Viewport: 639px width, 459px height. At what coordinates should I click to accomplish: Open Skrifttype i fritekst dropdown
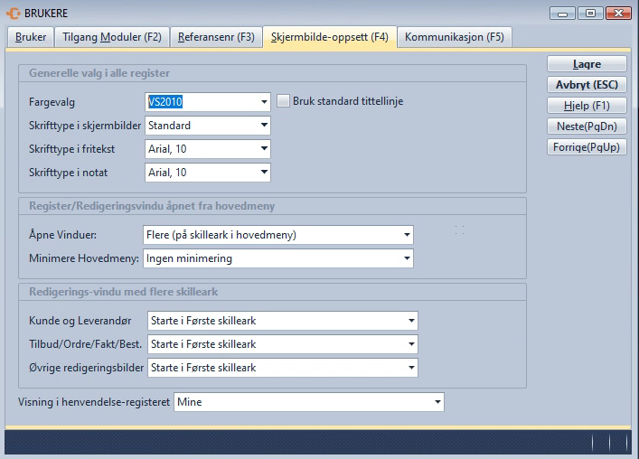(264, 149)
